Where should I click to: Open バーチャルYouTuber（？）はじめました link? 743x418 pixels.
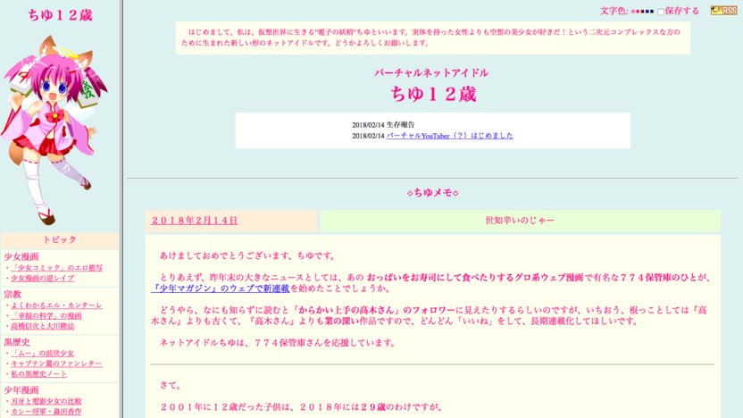point(449,136)
